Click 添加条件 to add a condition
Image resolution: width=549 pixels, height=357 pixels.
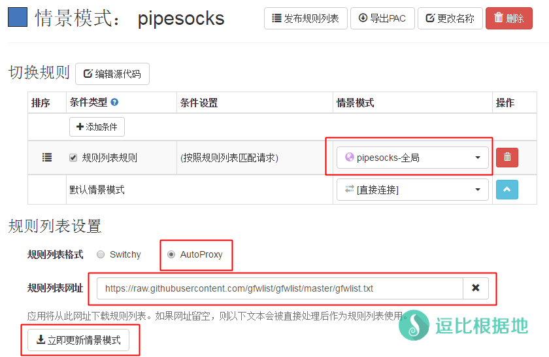click(x=97, y=126)
